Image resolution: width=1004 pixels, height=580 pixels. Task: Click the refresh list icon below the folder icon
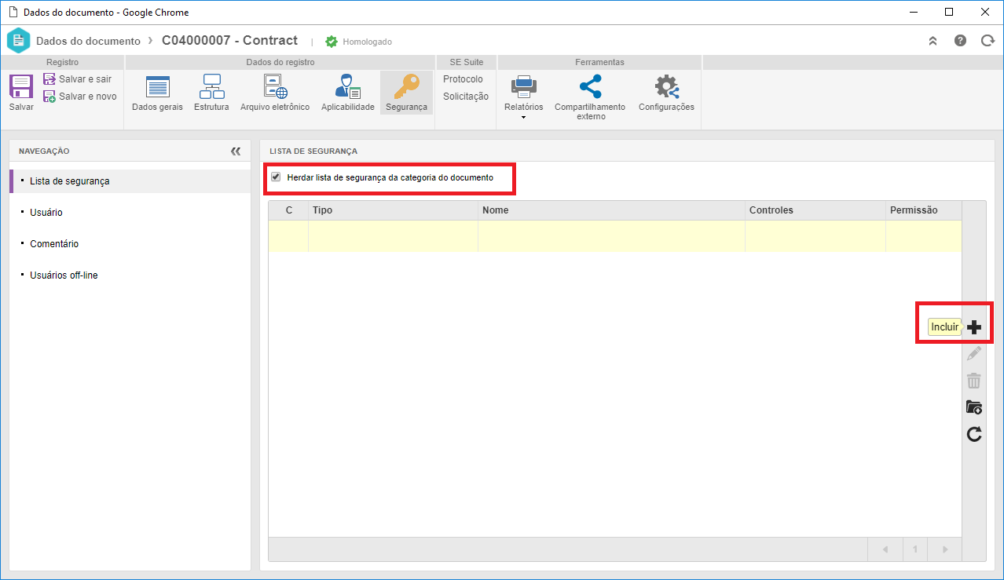974,434
